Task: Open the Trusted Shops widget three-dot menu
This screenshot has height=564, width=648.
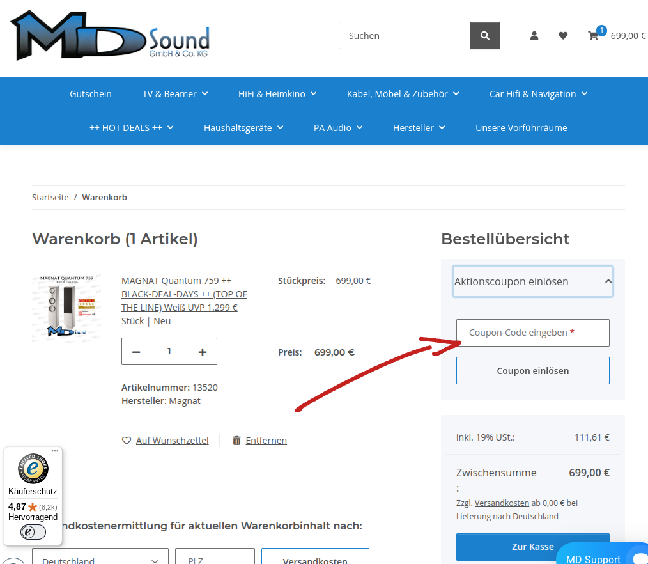Action: click(55, 451)
